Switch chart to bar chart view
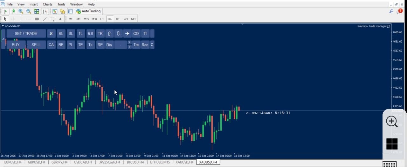 click(5, 11)
